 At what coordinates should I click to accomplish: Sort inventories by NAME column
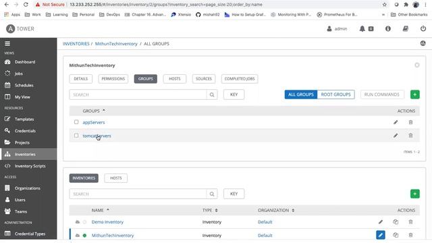click(101, 210)
